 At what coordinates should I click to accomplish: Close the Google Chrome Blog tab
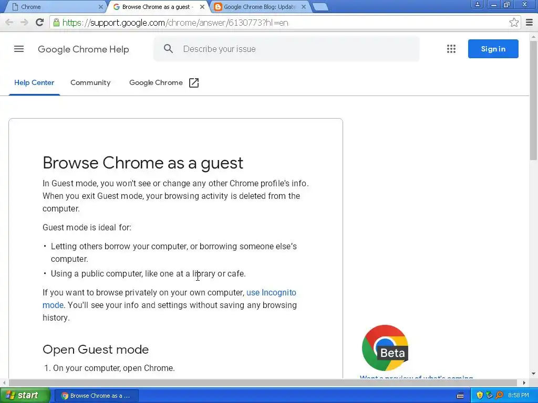tap(304, 7)
